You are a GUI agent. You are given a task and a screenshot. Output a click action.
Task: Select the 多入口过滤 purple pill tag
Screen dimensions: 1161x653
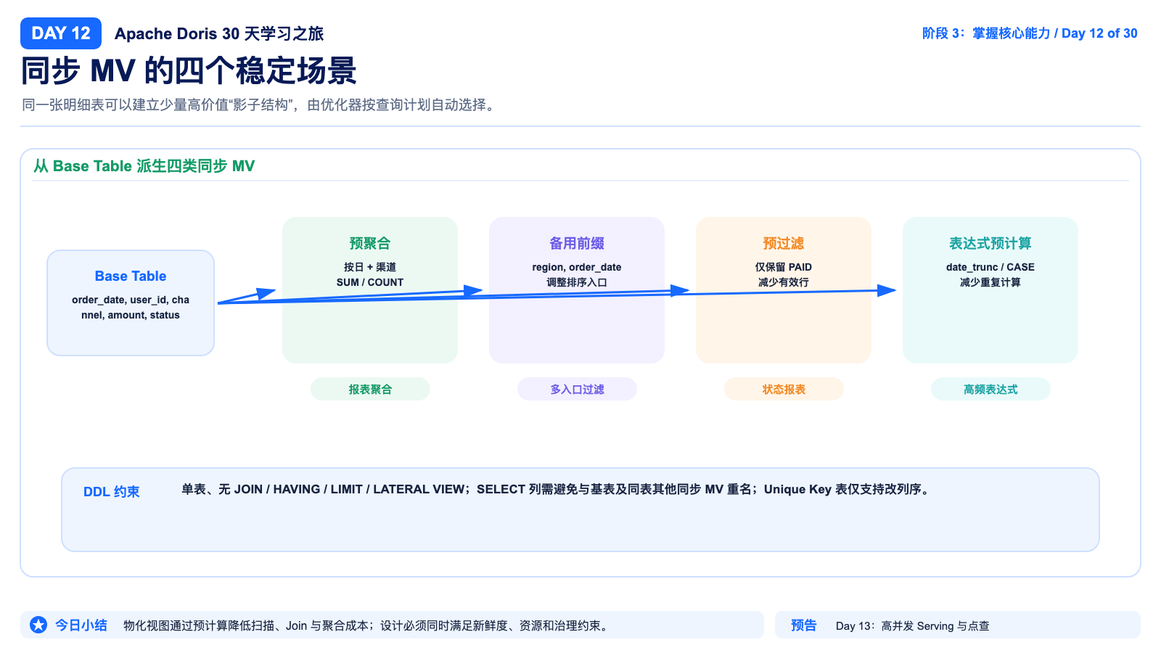coord(577,389)
